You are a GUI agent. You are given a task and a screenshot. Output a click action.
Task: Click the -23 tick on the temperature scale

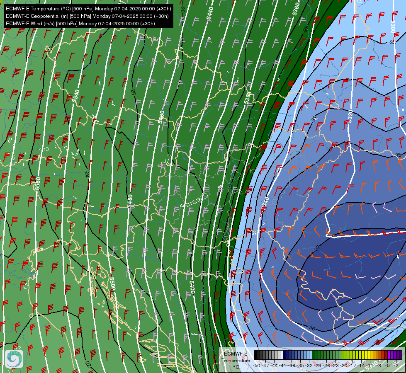click(x=335, y=366)
